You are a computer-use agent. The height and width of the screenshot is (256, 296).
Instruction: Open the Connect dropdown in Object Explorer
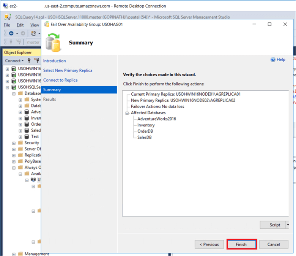point(14,61)
